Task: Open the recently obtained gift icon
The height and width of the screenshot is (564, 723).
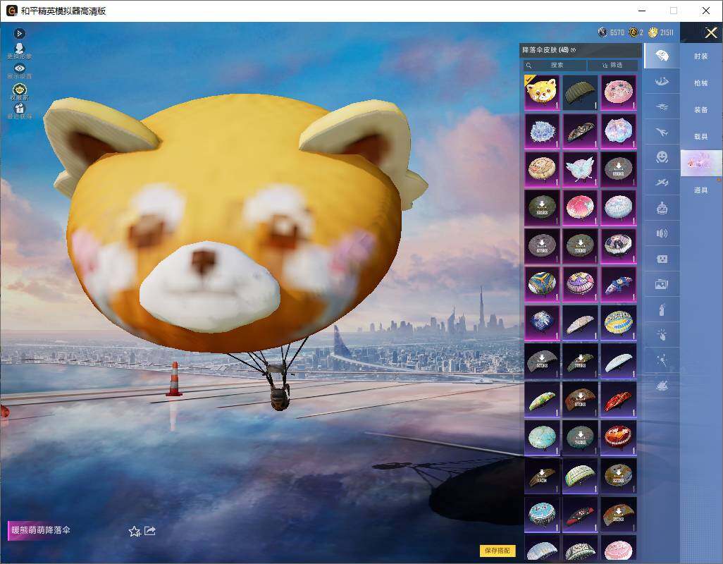Action: [19, 111]
